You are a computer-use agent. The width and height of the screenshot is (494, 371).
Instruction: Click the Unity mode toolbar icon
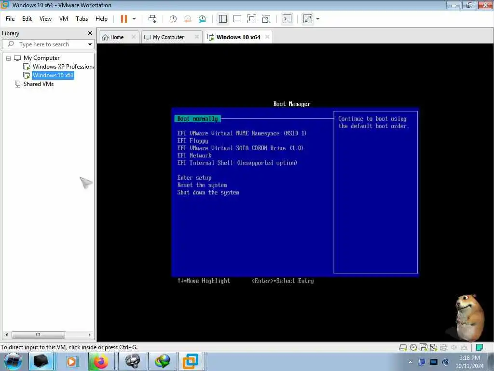tap(266, 19)
